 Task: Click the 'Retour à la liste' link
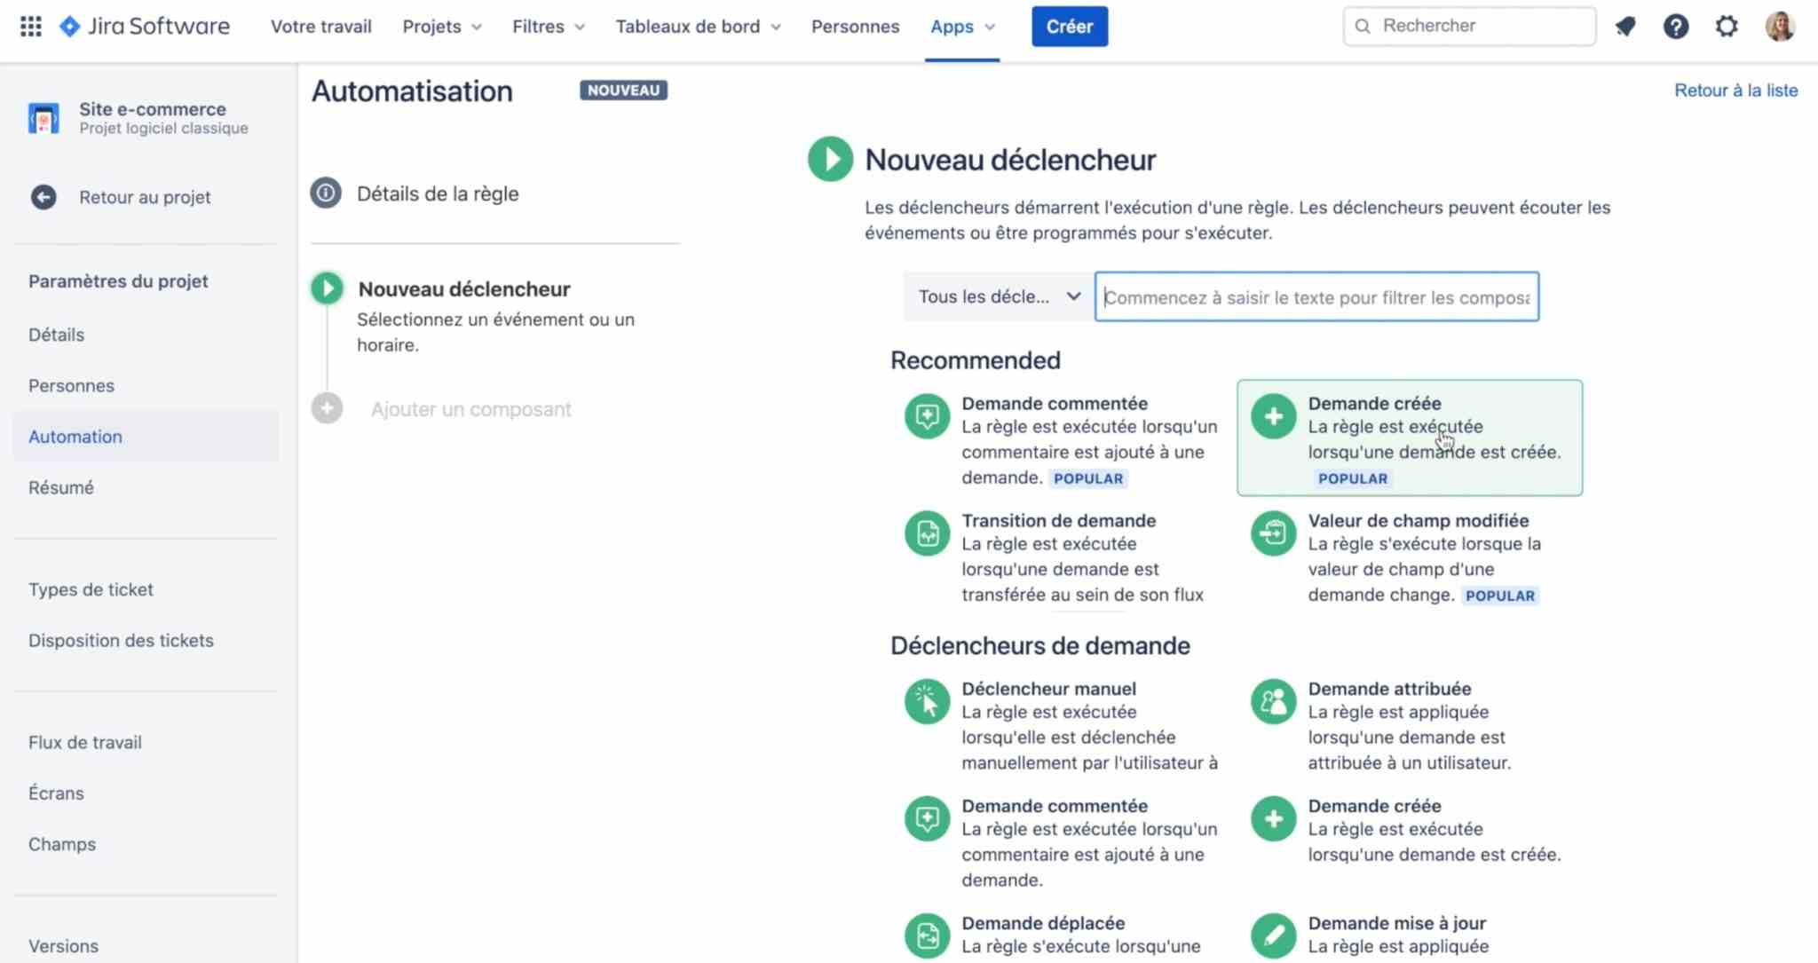[1737, 89]
